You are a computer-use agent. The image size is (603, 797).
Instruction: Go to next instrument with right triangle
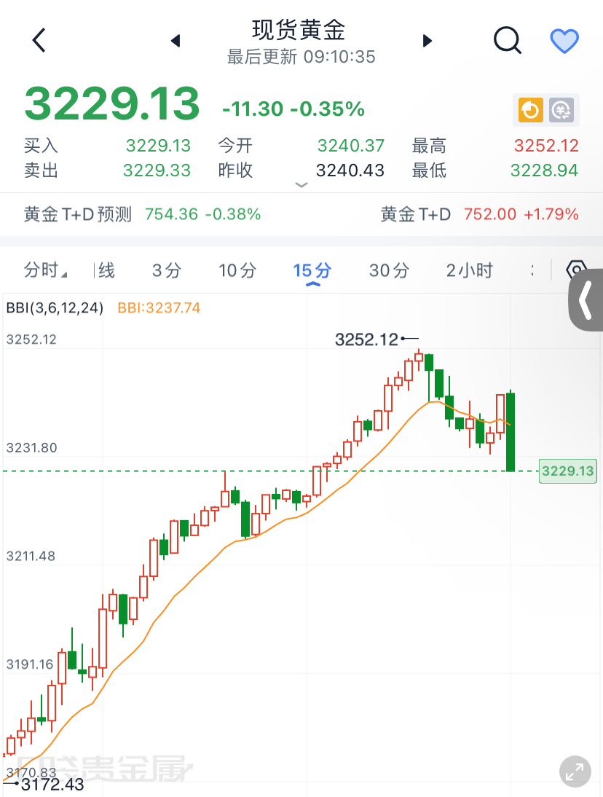pos(427,41)
